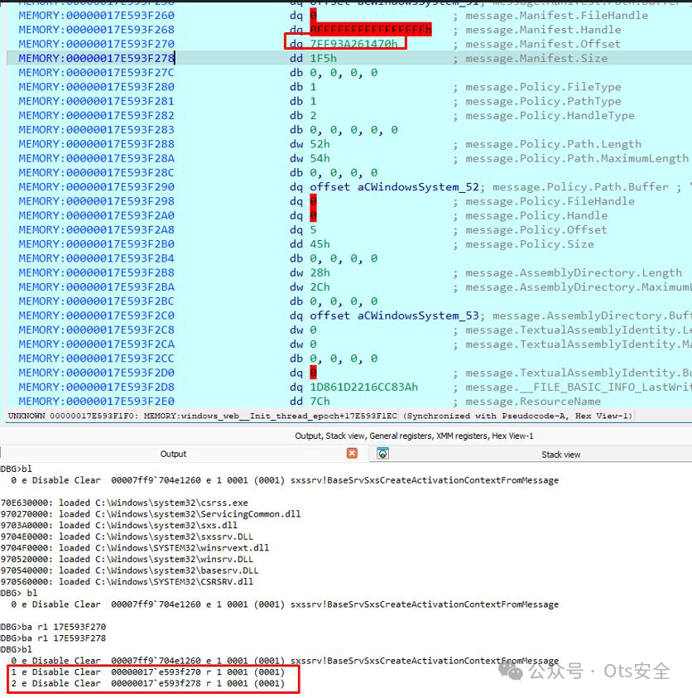
Task: Click comment message.Policy.Handle
Action: click(x=536, y=215)
